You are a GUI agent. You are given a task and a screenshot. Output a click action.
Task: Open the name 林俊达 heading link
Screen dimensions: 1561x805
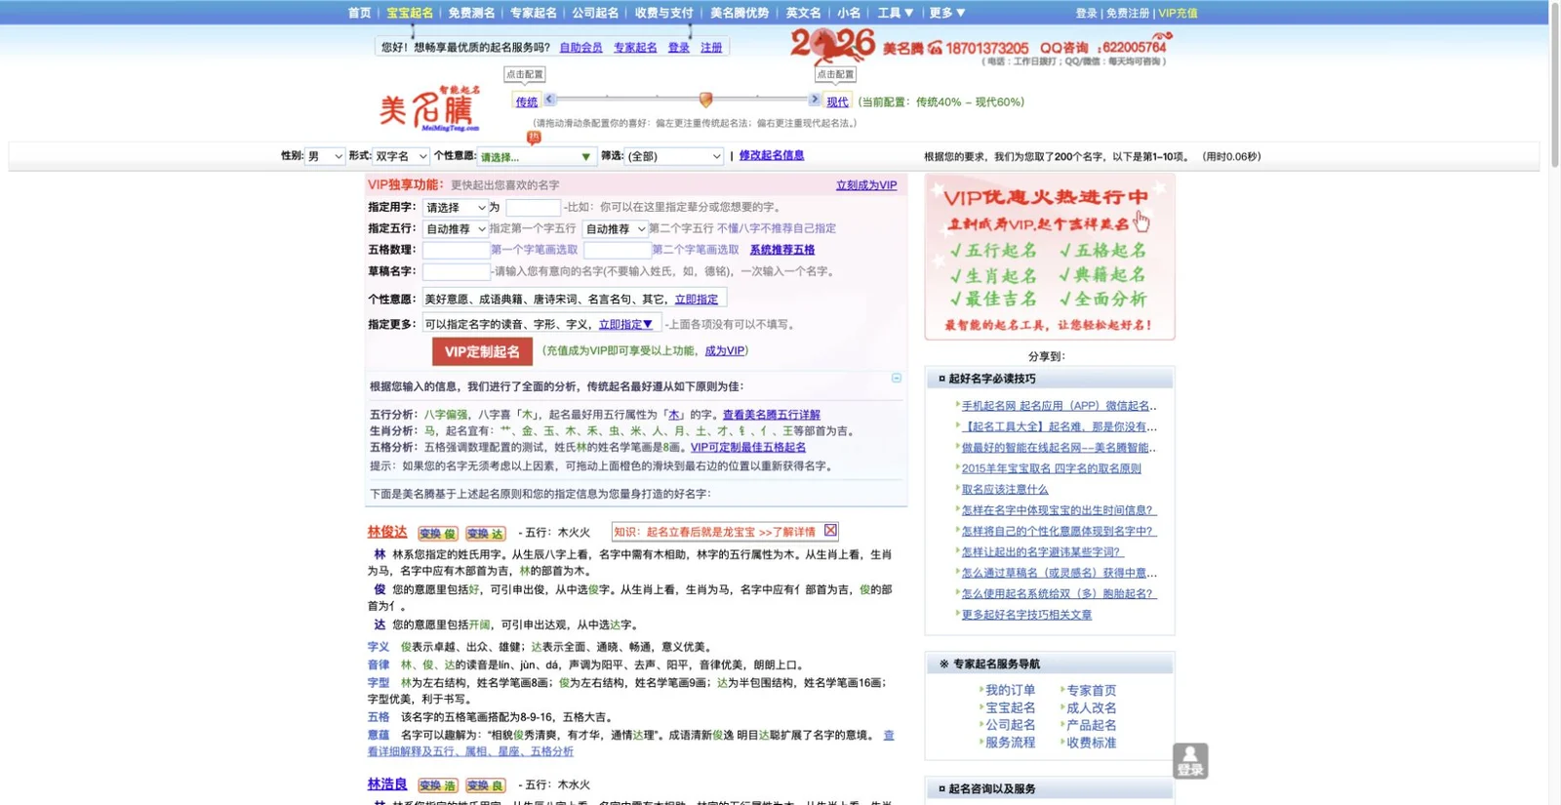point(387,532)
